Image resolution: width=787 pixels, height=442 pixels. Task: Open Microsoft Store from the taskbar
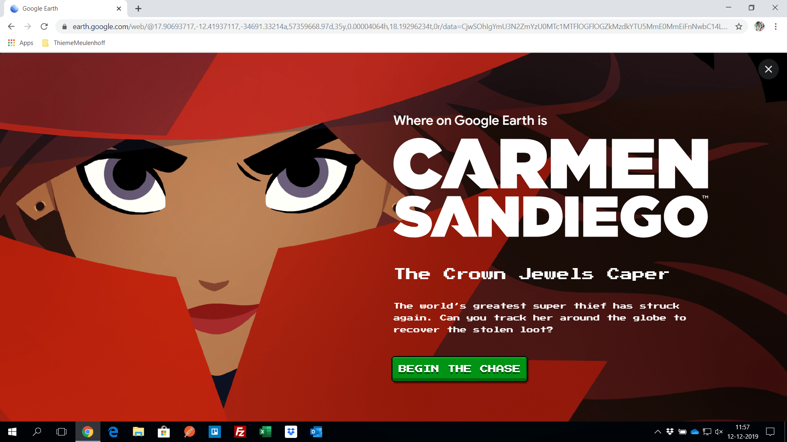(164, 432)
